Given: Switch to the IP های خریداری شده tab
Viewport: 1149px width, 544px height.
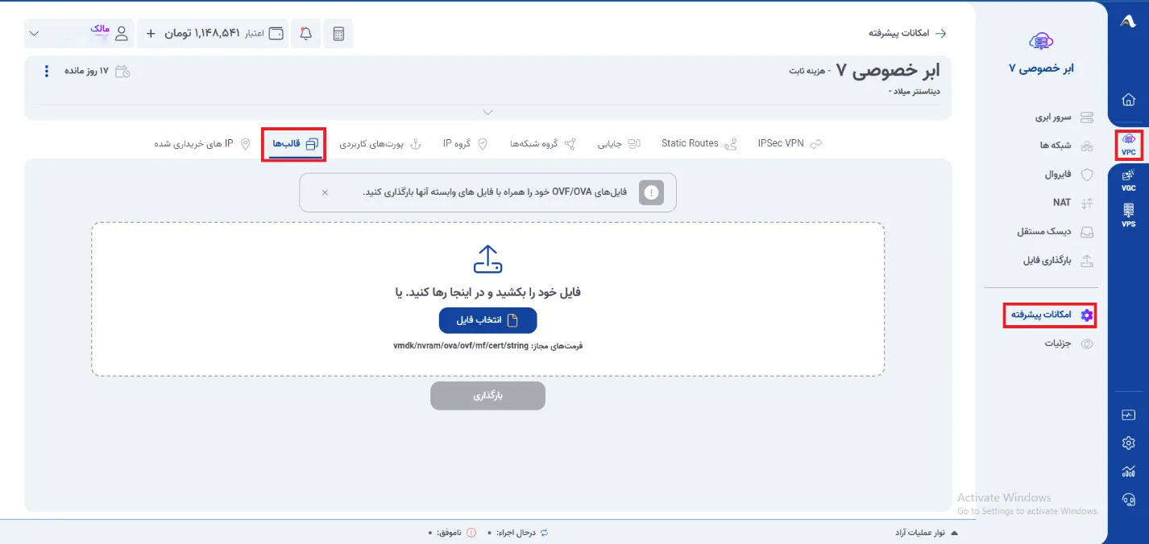Looking at the screenshot, I should 202,143.
